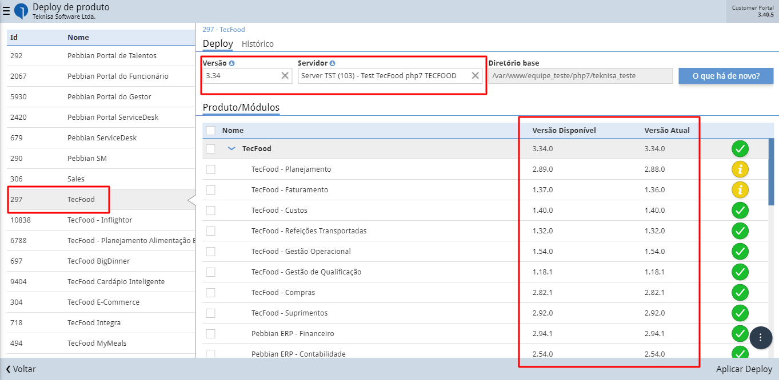Select product 697 TecFood BigDinner
This screenshot has height=380, width=779.
[101, 261]
